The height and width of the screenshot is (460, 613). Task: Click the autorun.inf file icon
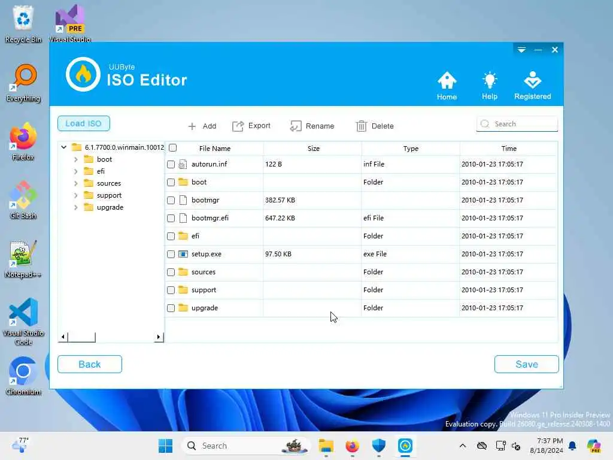(183, 164)
